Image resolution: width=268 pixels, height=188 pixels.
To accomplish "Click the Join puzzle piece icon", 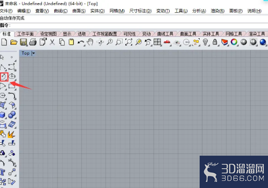I will (x=3, y=134).
